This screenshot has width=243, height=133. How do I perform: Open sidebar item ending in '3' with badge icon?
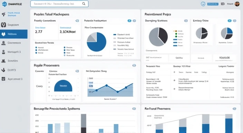coord(14,52)
